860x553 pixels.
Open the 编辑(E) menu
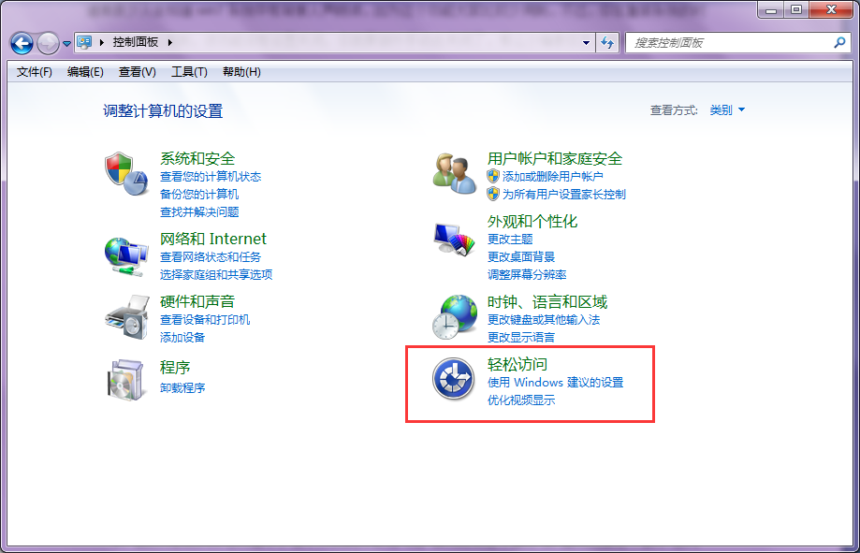(x=85, y=72)
